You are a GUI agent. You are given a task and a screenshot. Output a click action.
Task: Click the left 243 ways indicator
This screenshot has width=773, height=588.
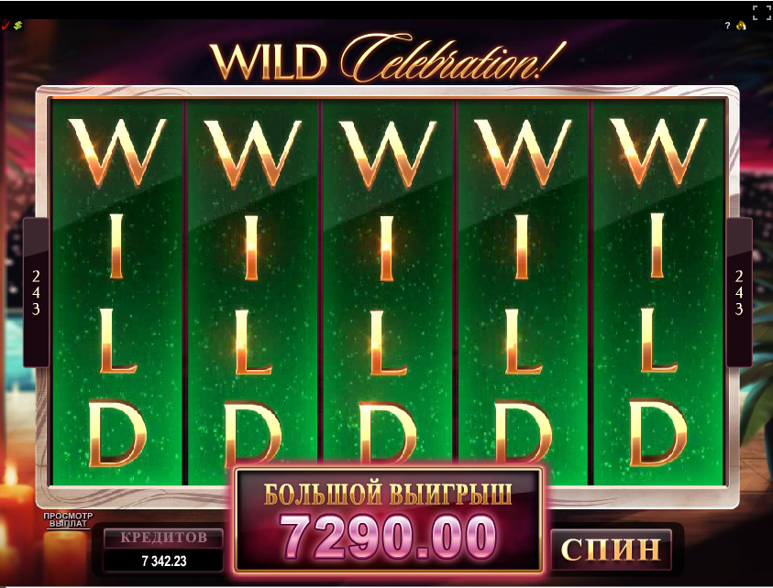[x=36, y=292]
